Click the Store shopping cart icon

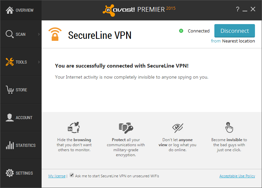click(9, 90)
